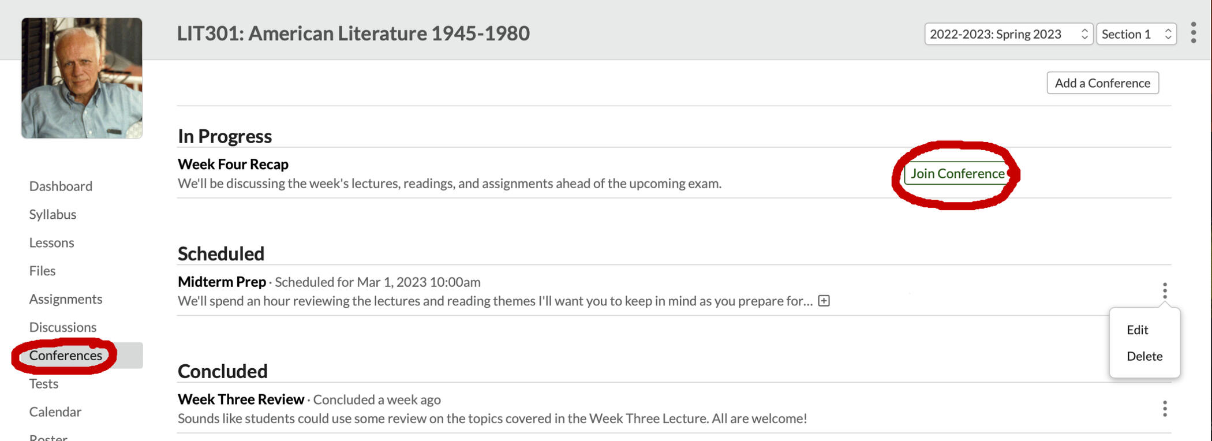This screenshot has width=1212, height=441.
Task: Open Discussions from the sidebar
Action: (63, 327)
